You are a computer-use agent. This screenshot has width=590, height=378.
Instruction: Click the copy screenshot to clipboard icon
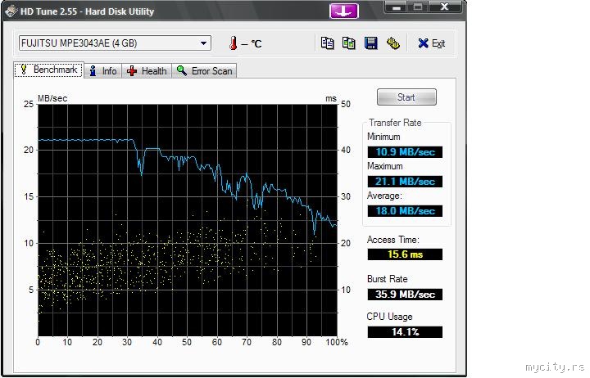pyautogui.click(x=349, y=43)
